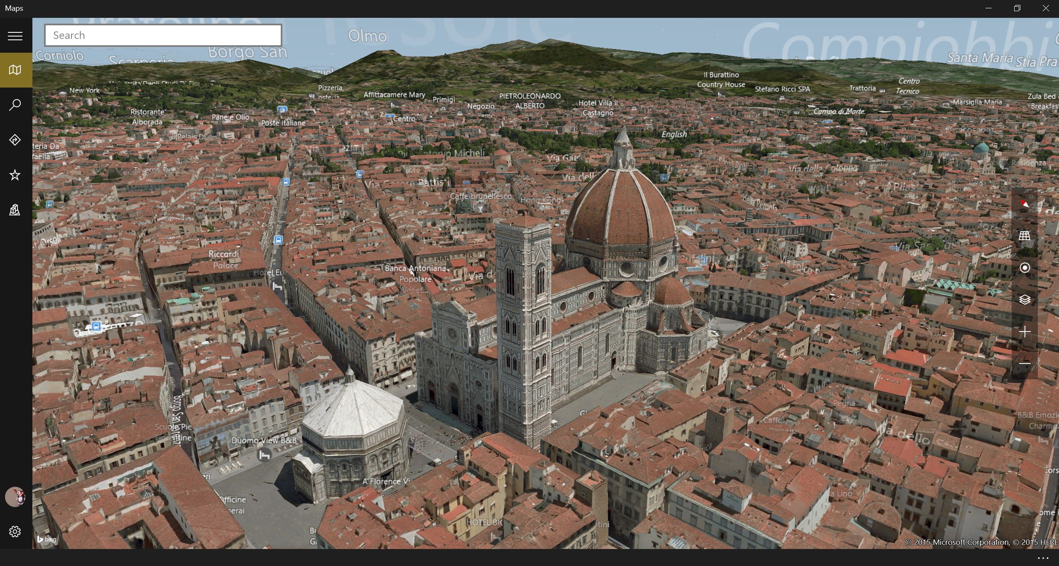The image size is (1059, 566).
Task: Select Ristorante Alborada label
Action: point(147,117)
